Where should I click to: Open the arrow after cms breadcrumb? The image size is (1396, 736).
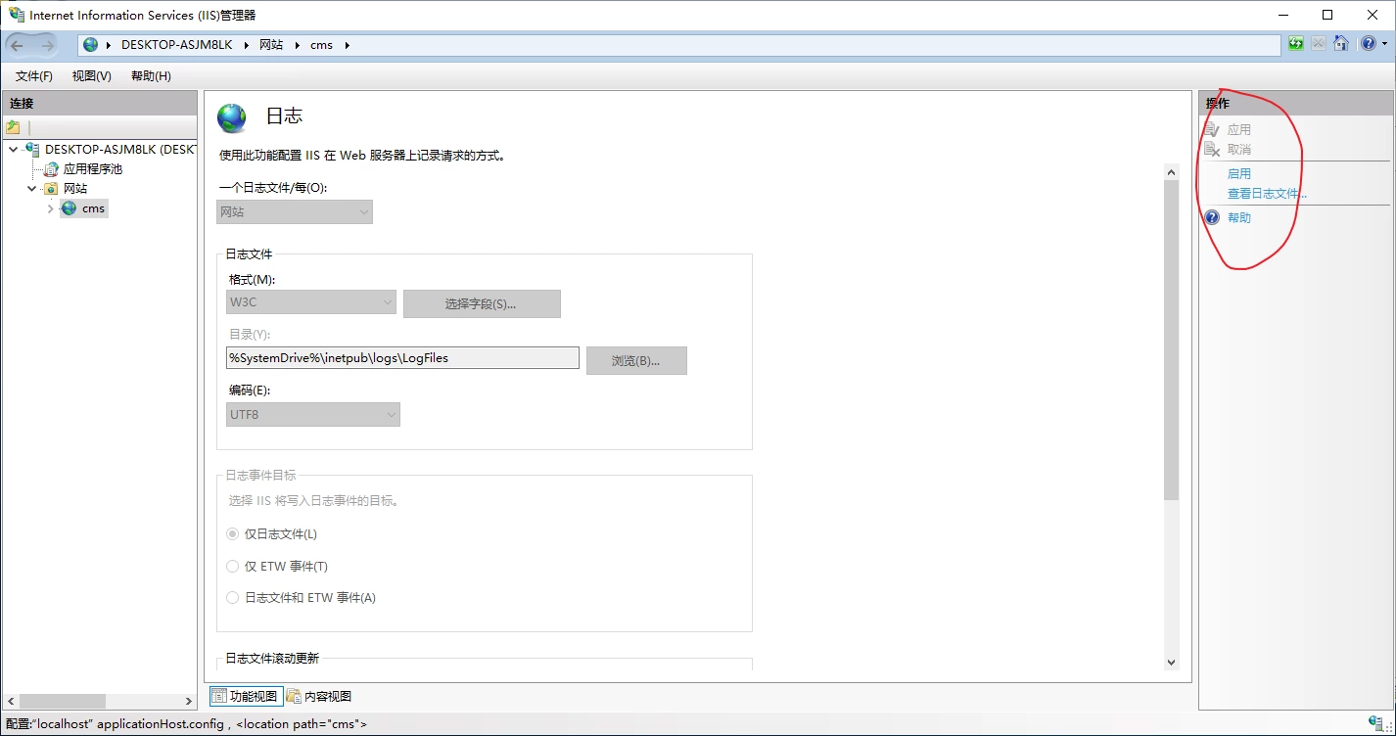click(347, 45)
